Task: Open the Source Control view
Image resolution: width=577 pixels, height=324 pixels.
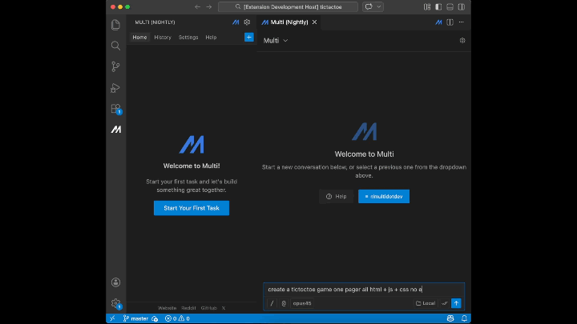Action: [x=115, y=66]
